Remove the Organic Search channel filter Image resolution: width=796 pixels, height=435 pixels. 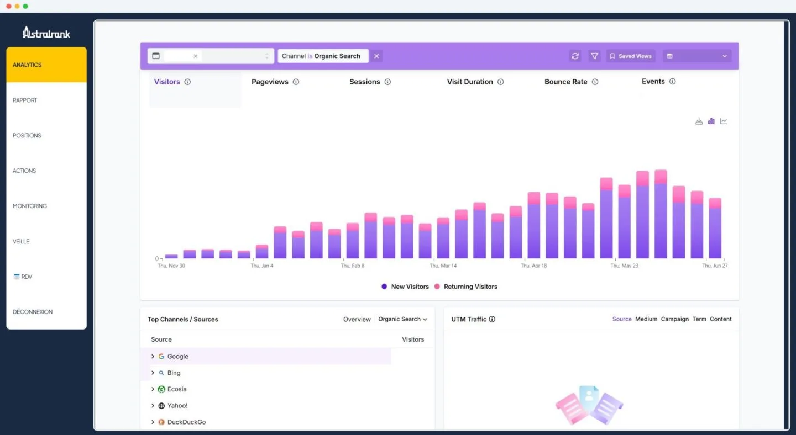point(376,56)
